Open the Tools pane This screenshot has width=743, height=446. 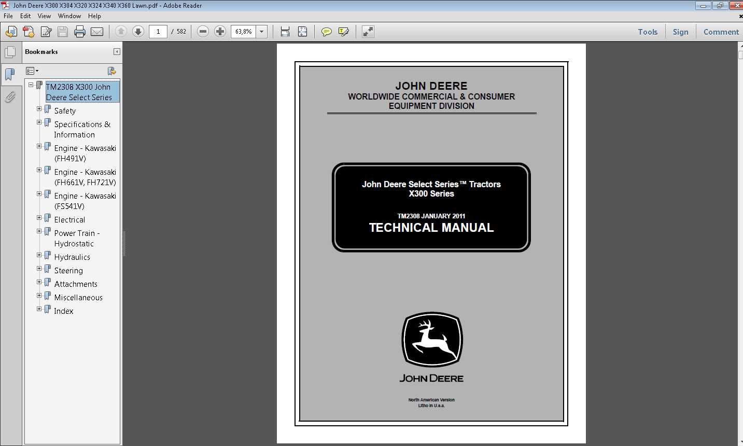coord(648,32)
